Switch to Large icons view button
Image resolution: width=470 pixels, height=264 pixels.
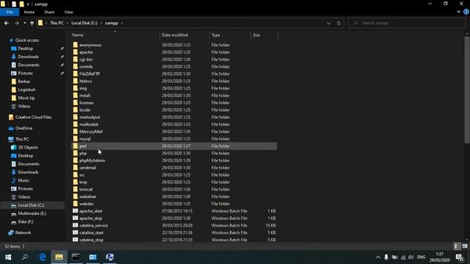(x=465, y=246)
